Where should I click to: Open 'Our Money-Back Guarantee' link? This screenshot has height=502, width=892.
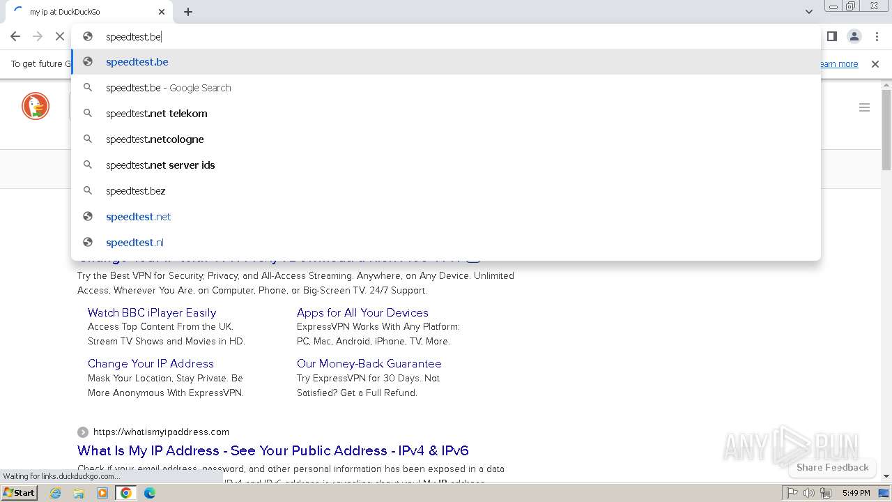(x=369, y=363)
